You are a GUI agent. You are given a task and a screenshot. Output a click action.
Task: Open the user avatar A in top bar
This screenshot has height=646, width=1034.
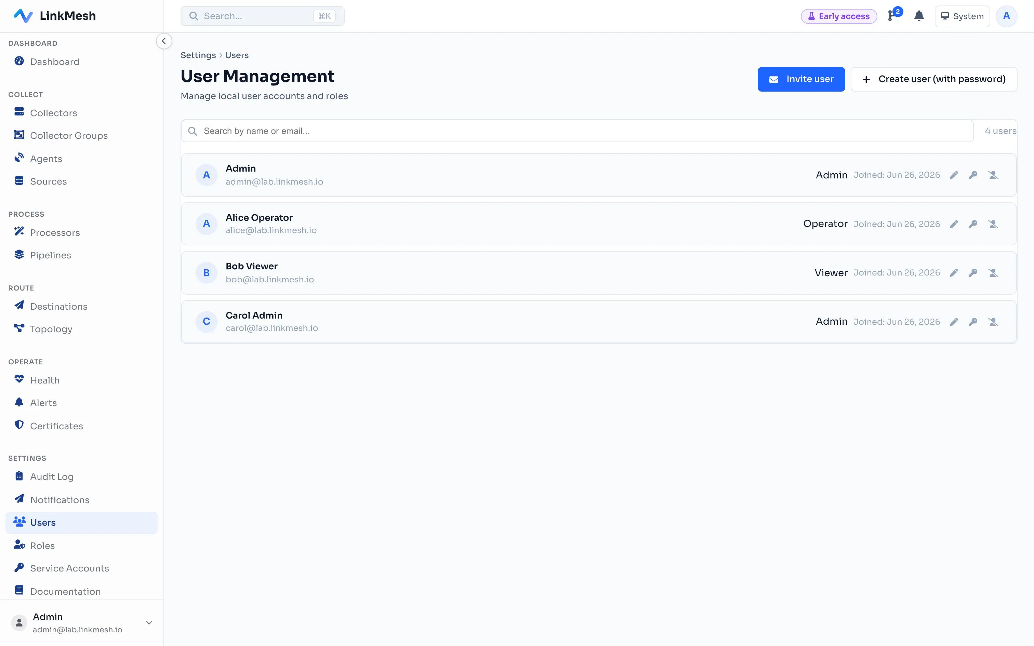[x=1006, y=16]
